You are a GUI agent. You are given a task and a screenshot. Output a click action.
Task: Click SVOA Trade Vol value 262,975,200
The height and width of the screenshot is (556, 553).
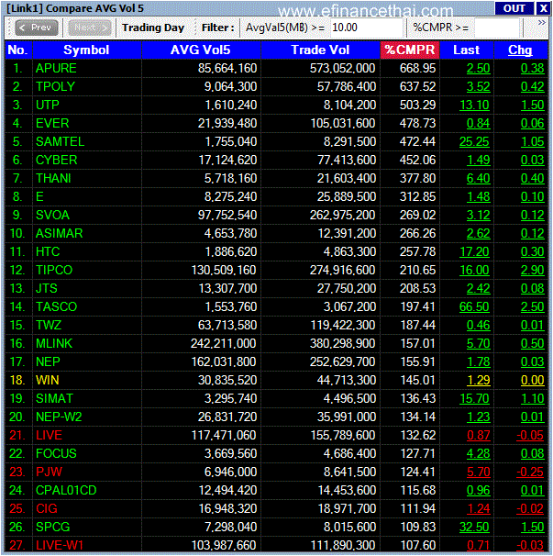(x=342, y=216)
